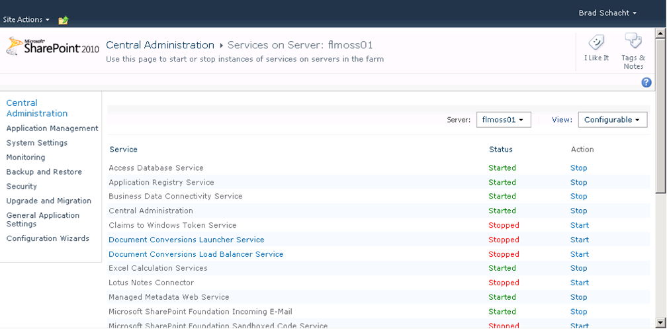Image resolution: width=667 pixels, height=329 pixels.
Task: Start the Claims to Windows Token Service
Action: 579,225
